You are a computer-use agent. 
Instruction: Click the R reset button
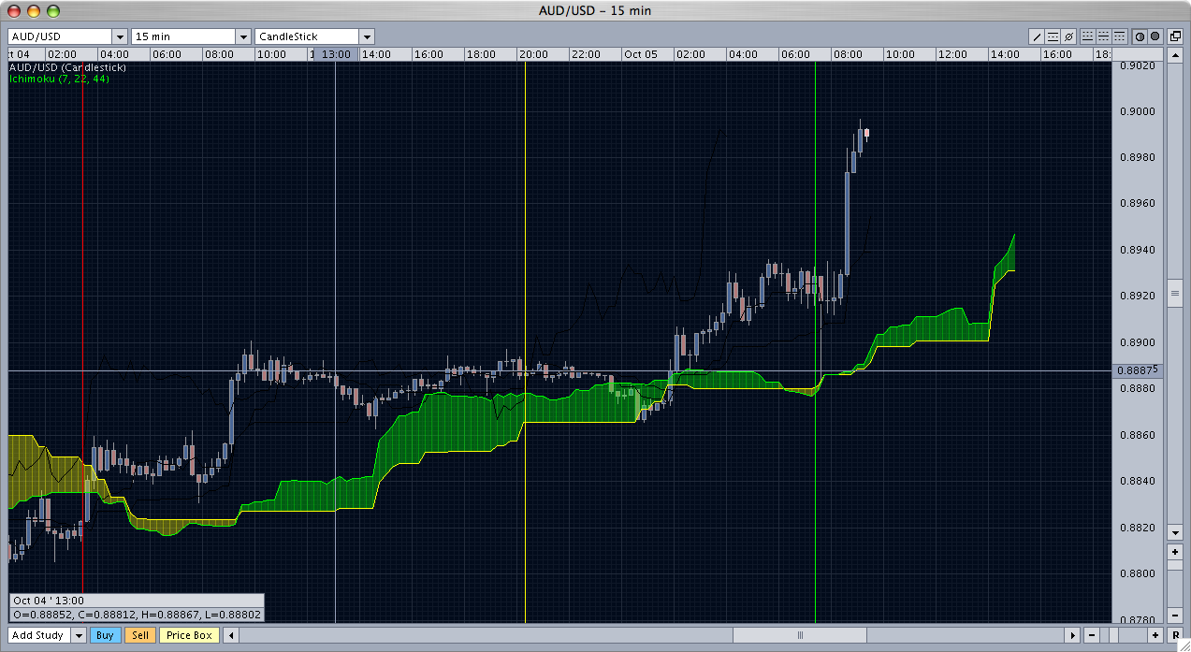coord(1175,635)
